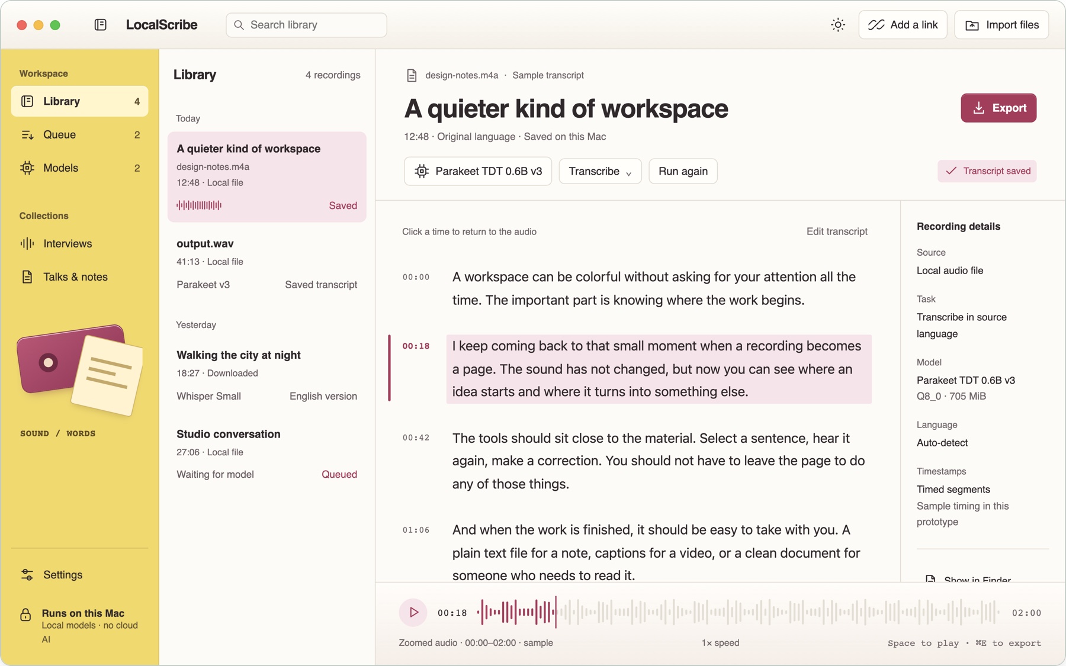Viewport: 1066px width, 666px height.
Task: Click the waveform playhead at 00:18
Action: click(x=556, y=613)
